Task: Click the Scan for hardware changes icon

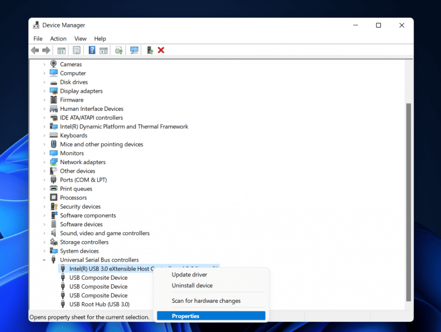Action: coord(134,50)
